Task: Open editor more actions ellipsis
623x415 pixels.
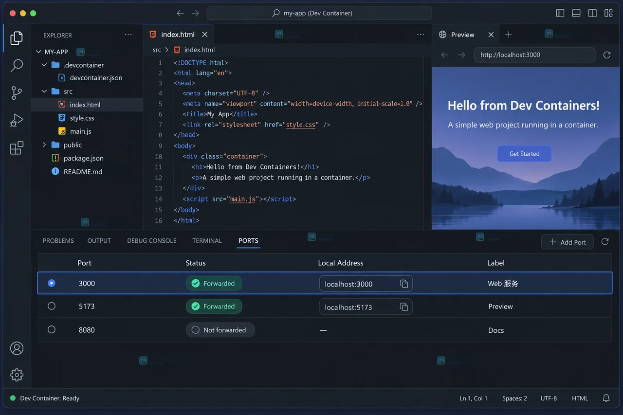Action: pos(421,35)
